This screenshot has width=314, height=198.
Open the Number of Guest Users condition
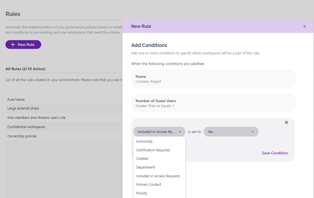tap(213, 103)
